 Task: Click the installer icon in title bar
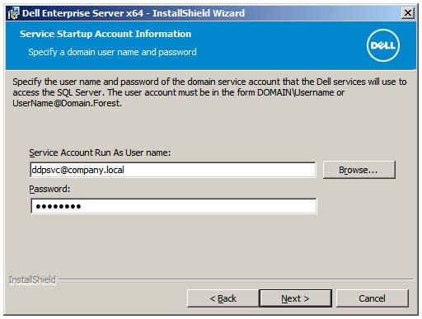pos(13,13)
